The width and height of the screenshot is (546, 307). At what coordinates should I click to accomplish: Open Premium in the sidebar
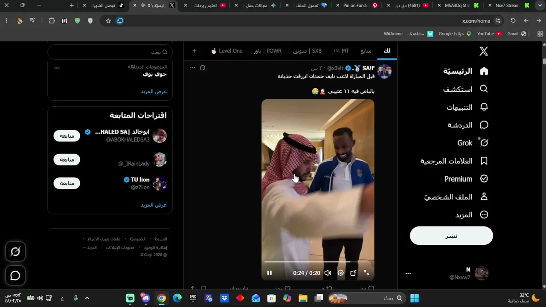click(x=466, y=179)
